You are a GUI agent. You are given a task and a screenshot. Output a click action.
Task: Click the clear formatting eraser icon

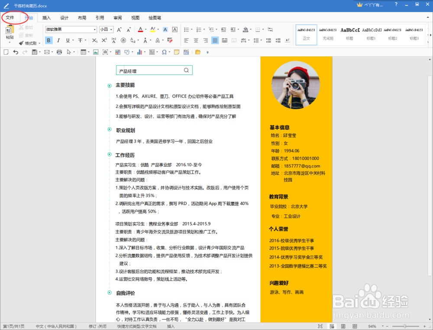[170, 40]
